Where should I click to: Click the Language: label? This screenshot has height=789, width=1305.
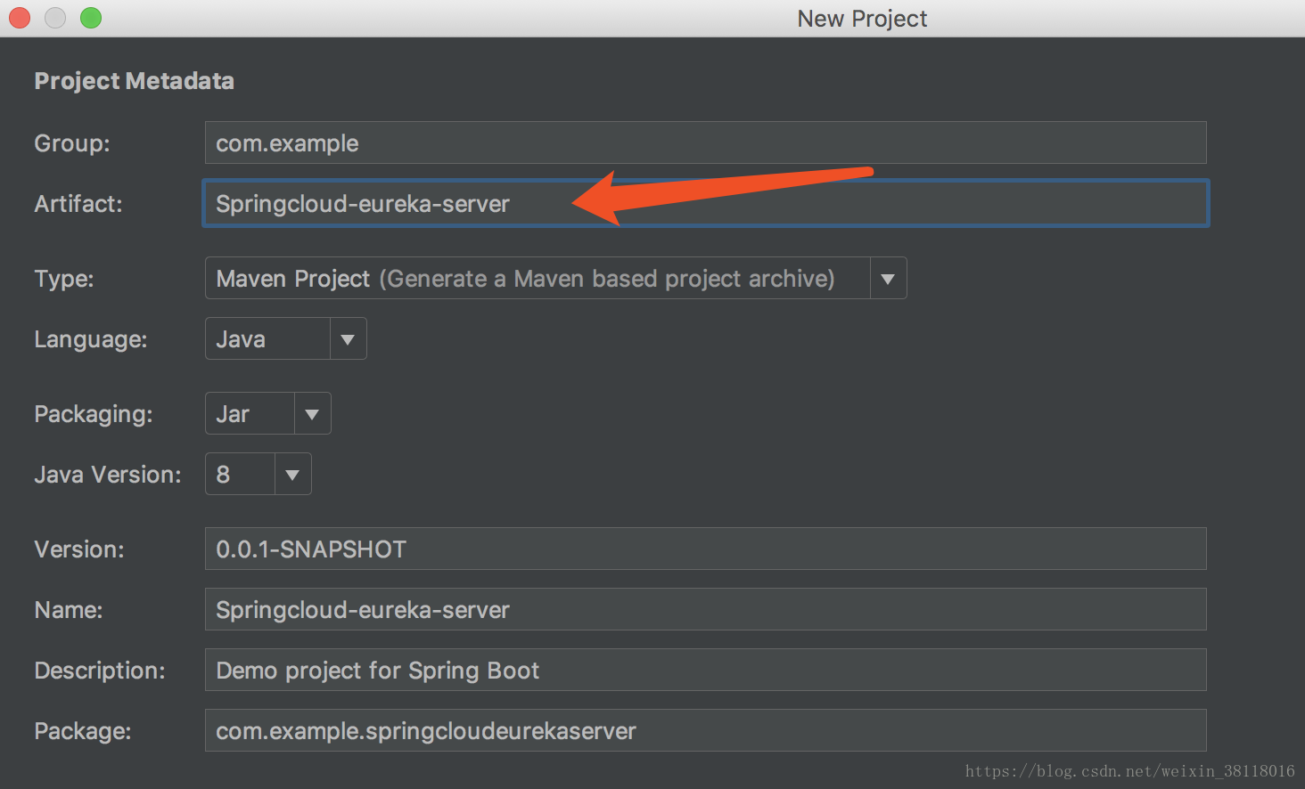point(91,339)
